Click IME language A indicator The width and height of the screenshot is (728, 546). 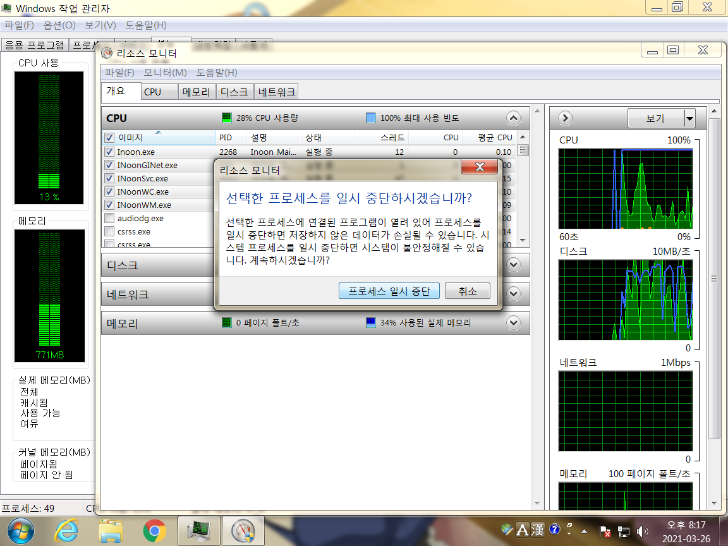[523, 530]
